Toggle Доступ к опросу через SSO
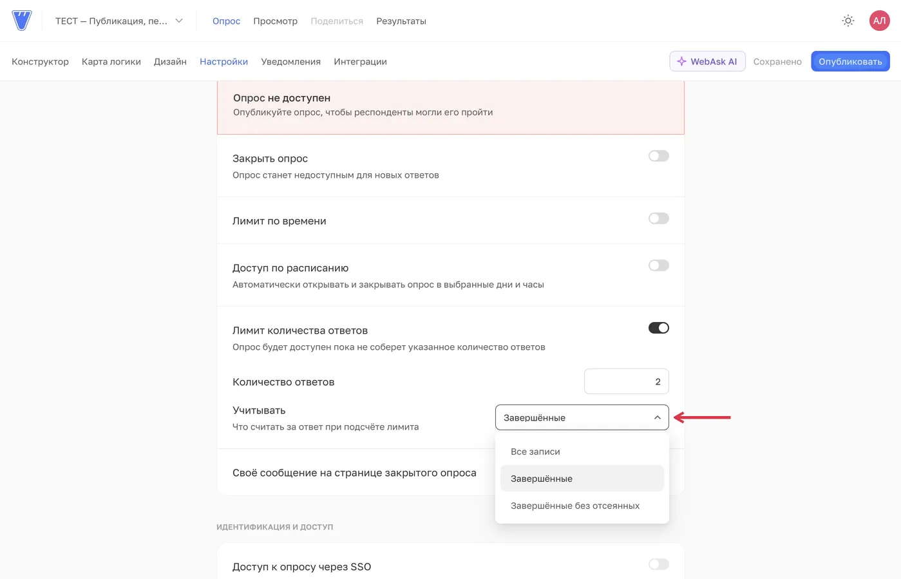 pos(658,564)
